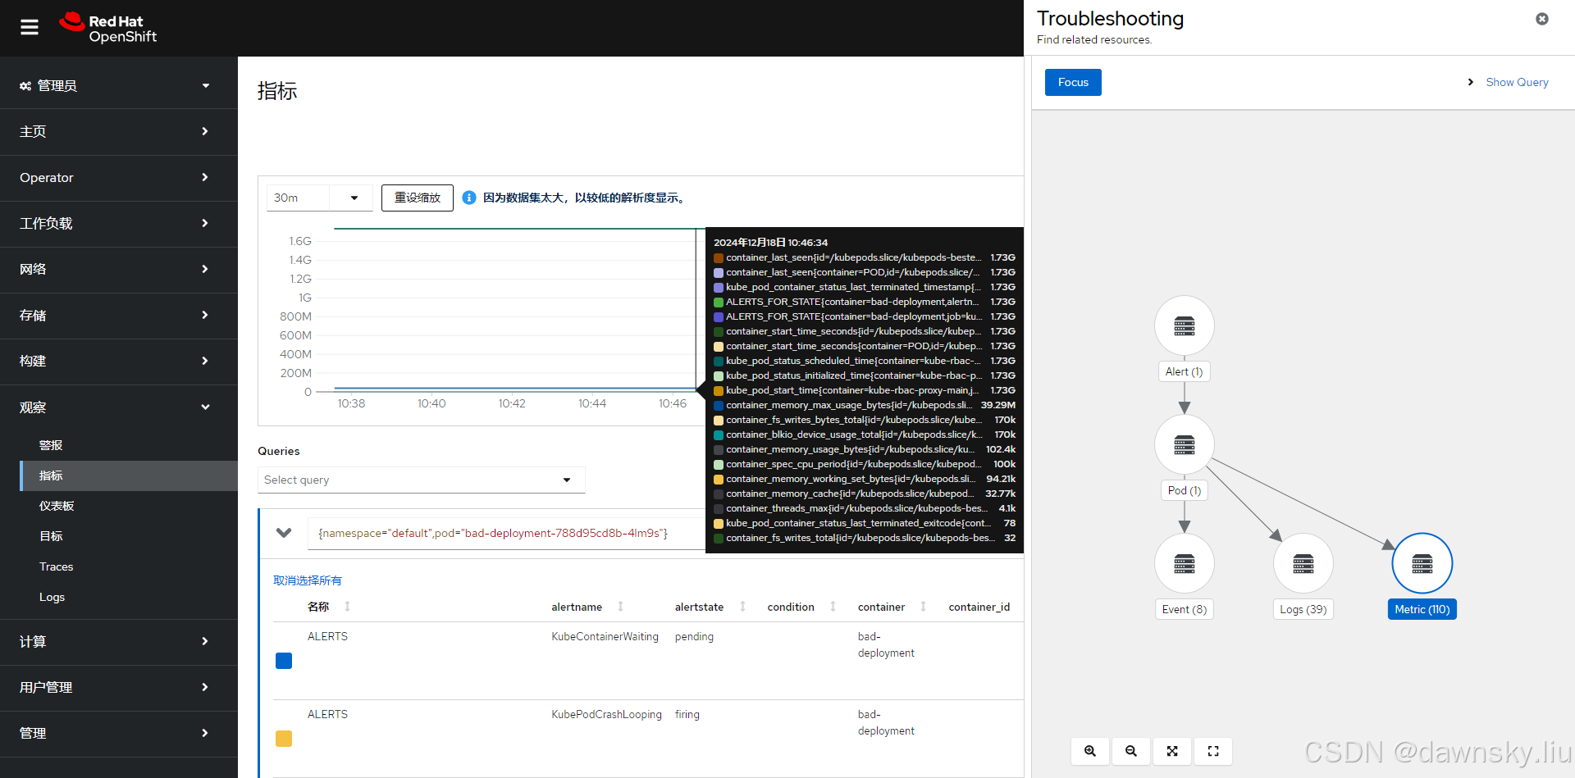1575x778 pixels.
Task: Select the zoom-out icon on the topology toolbar
Action: (x=1130, y=751)
